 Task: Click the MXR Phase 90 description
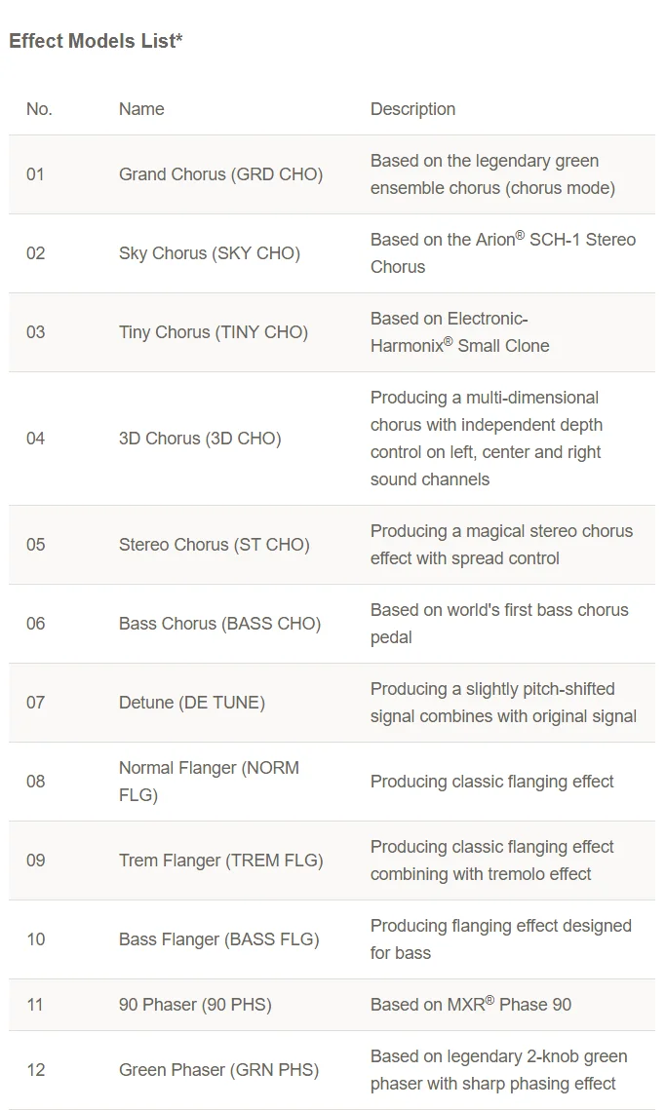471,1005
